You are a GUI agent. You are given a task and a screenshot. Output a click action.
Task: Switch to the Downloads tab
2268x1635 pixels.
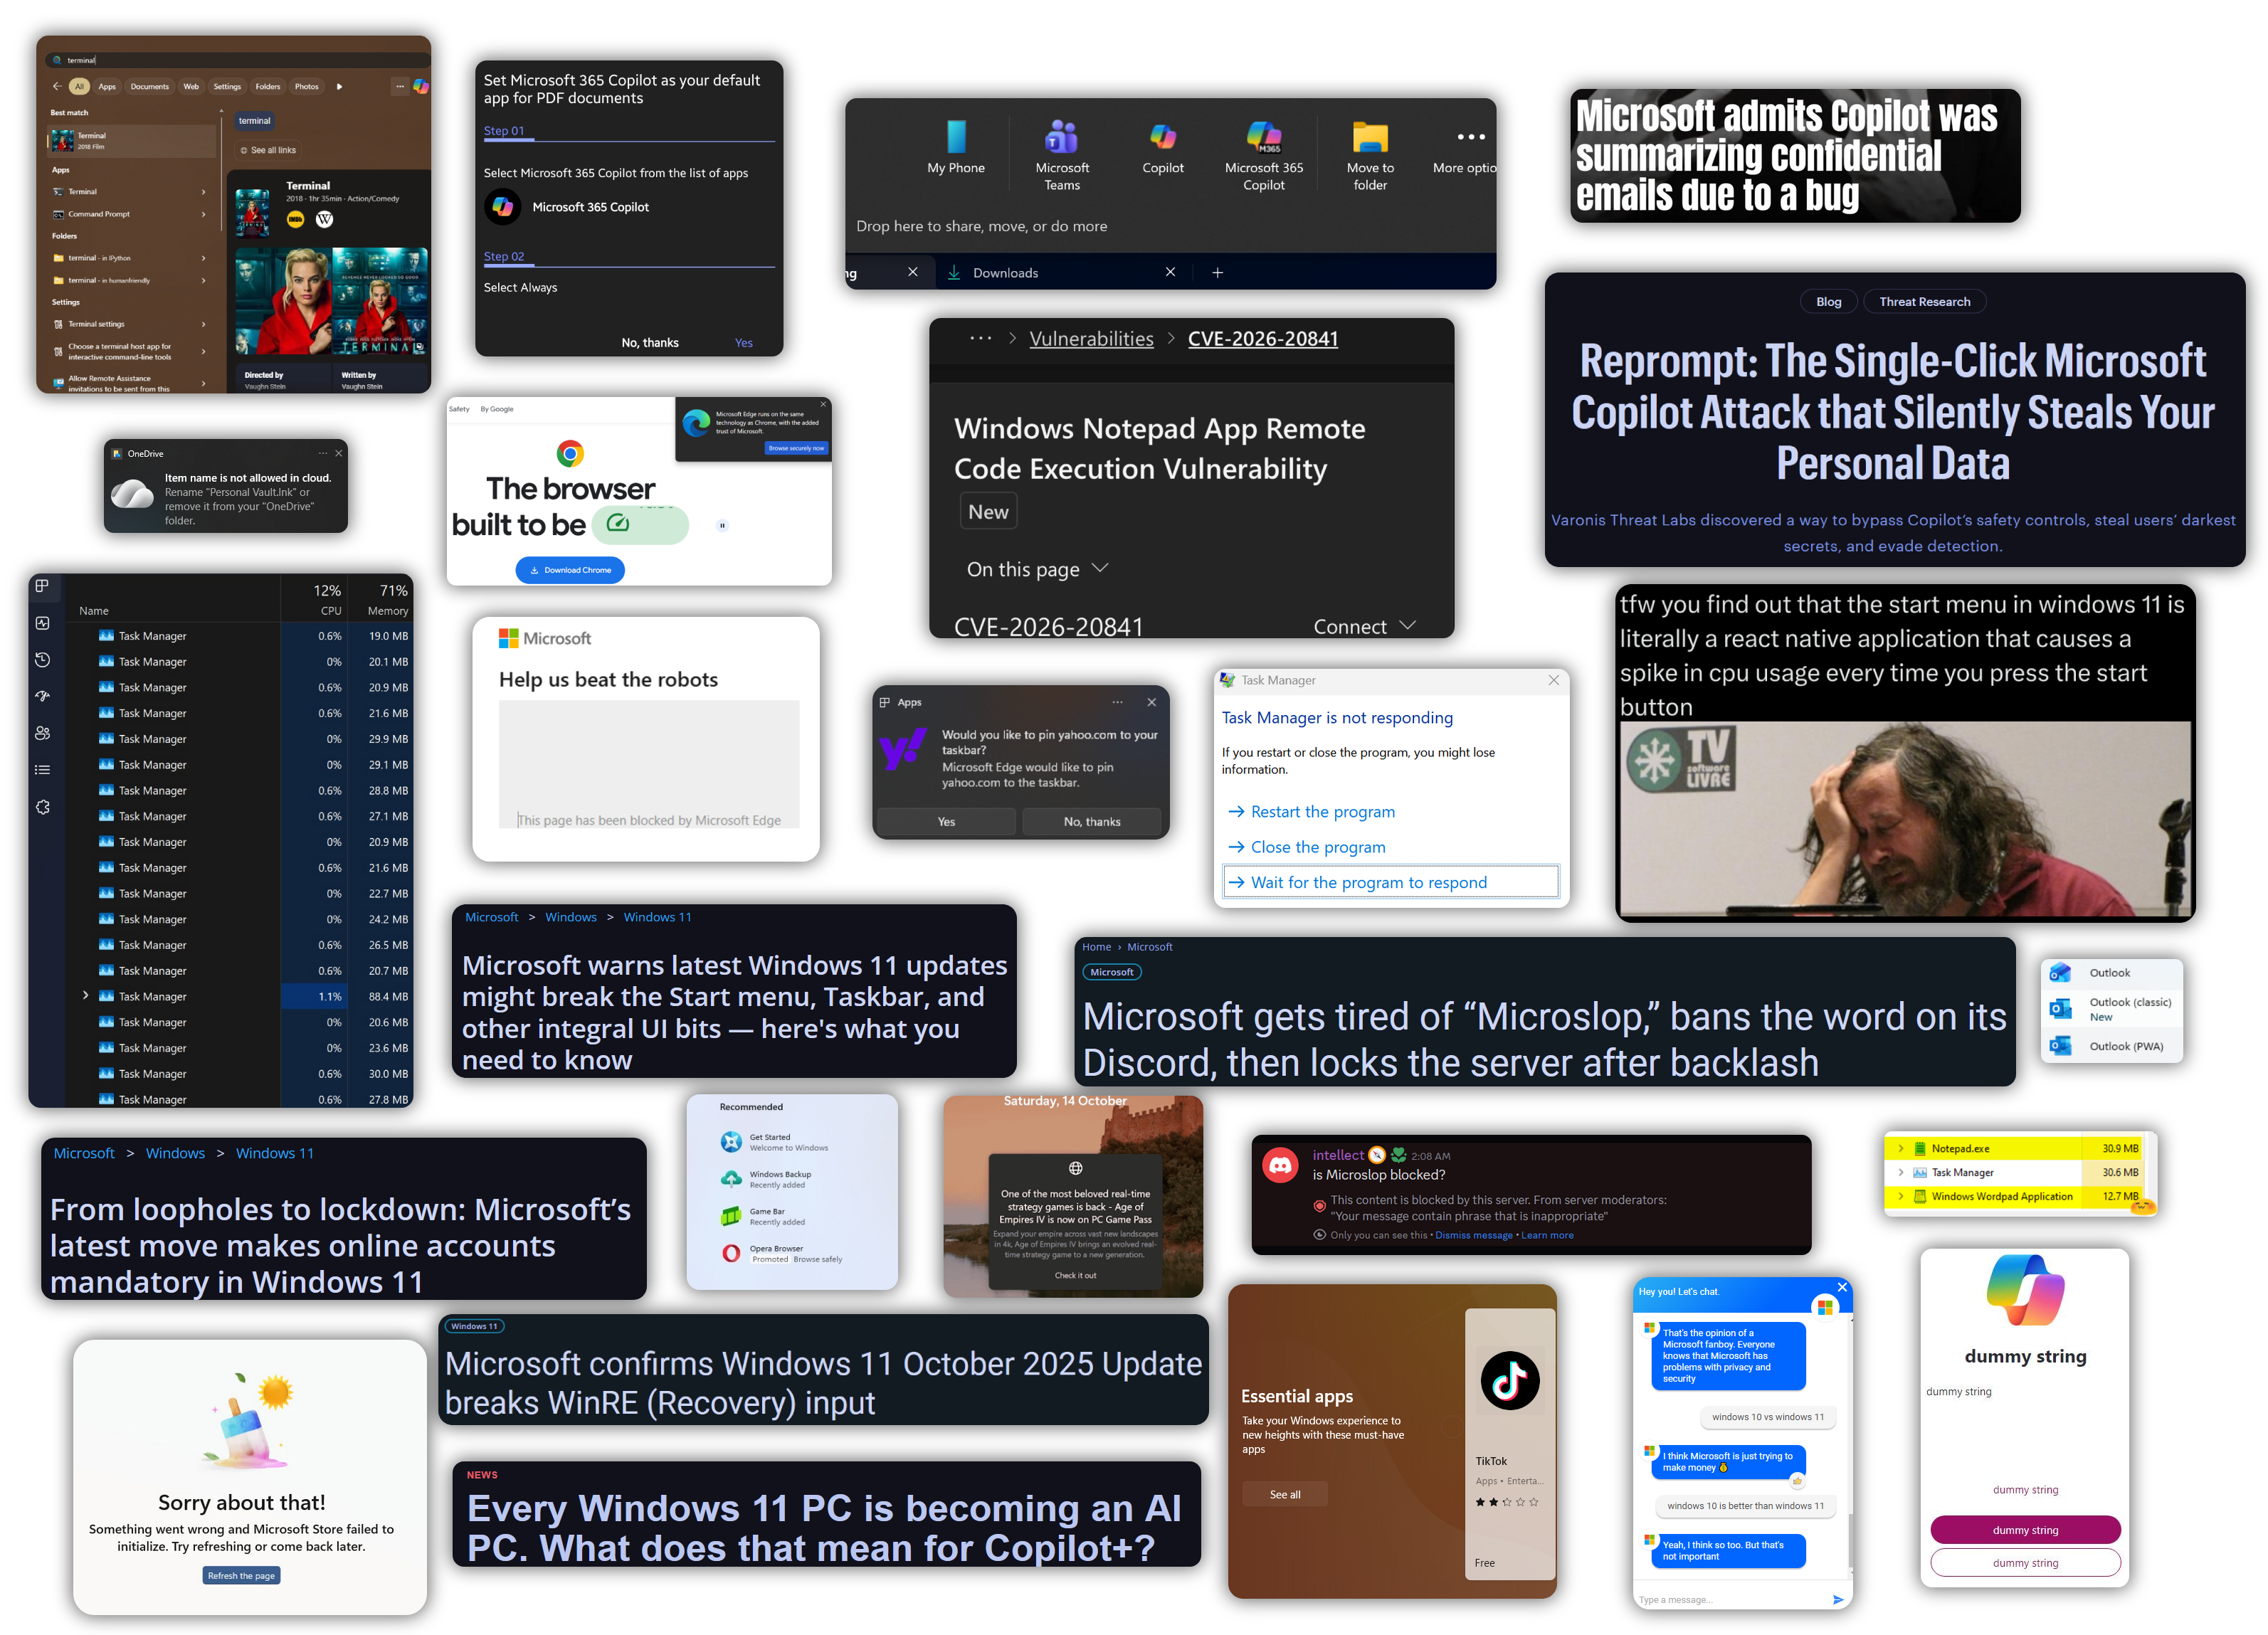(1005, 273)
